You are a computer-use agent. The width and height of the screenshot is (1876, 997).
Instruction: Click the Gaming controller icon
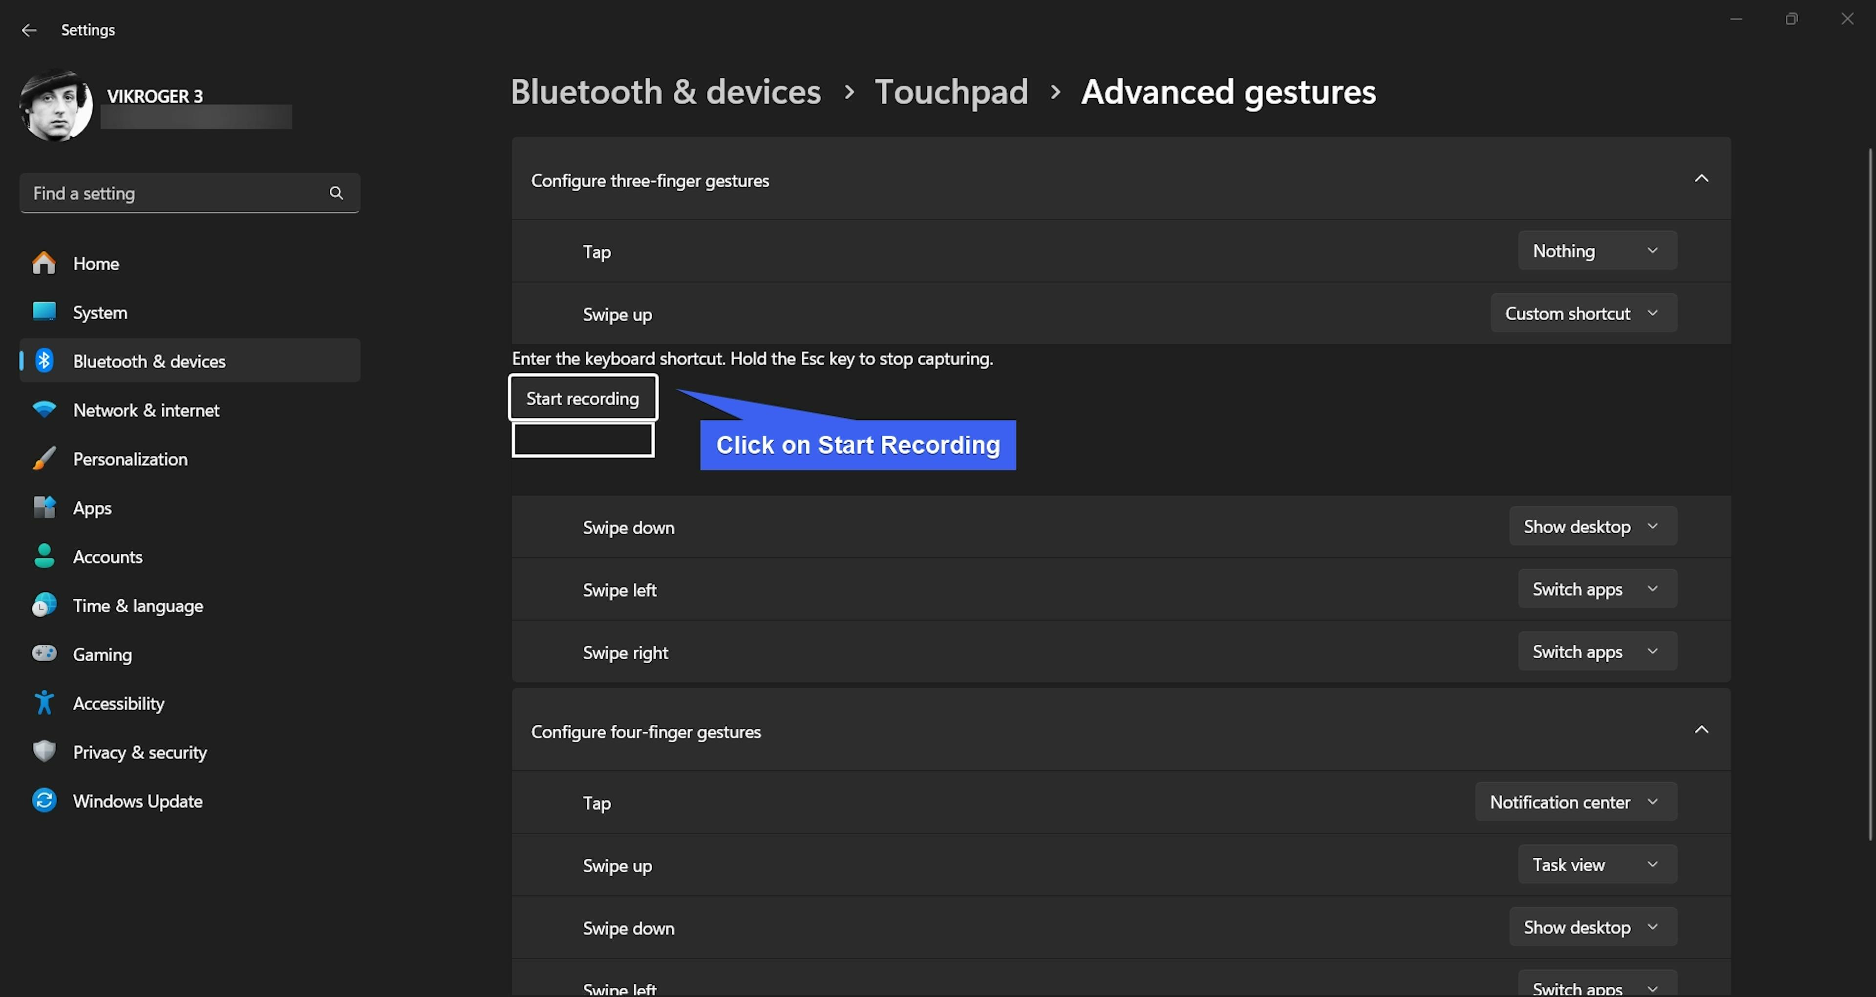click(43, 653)
